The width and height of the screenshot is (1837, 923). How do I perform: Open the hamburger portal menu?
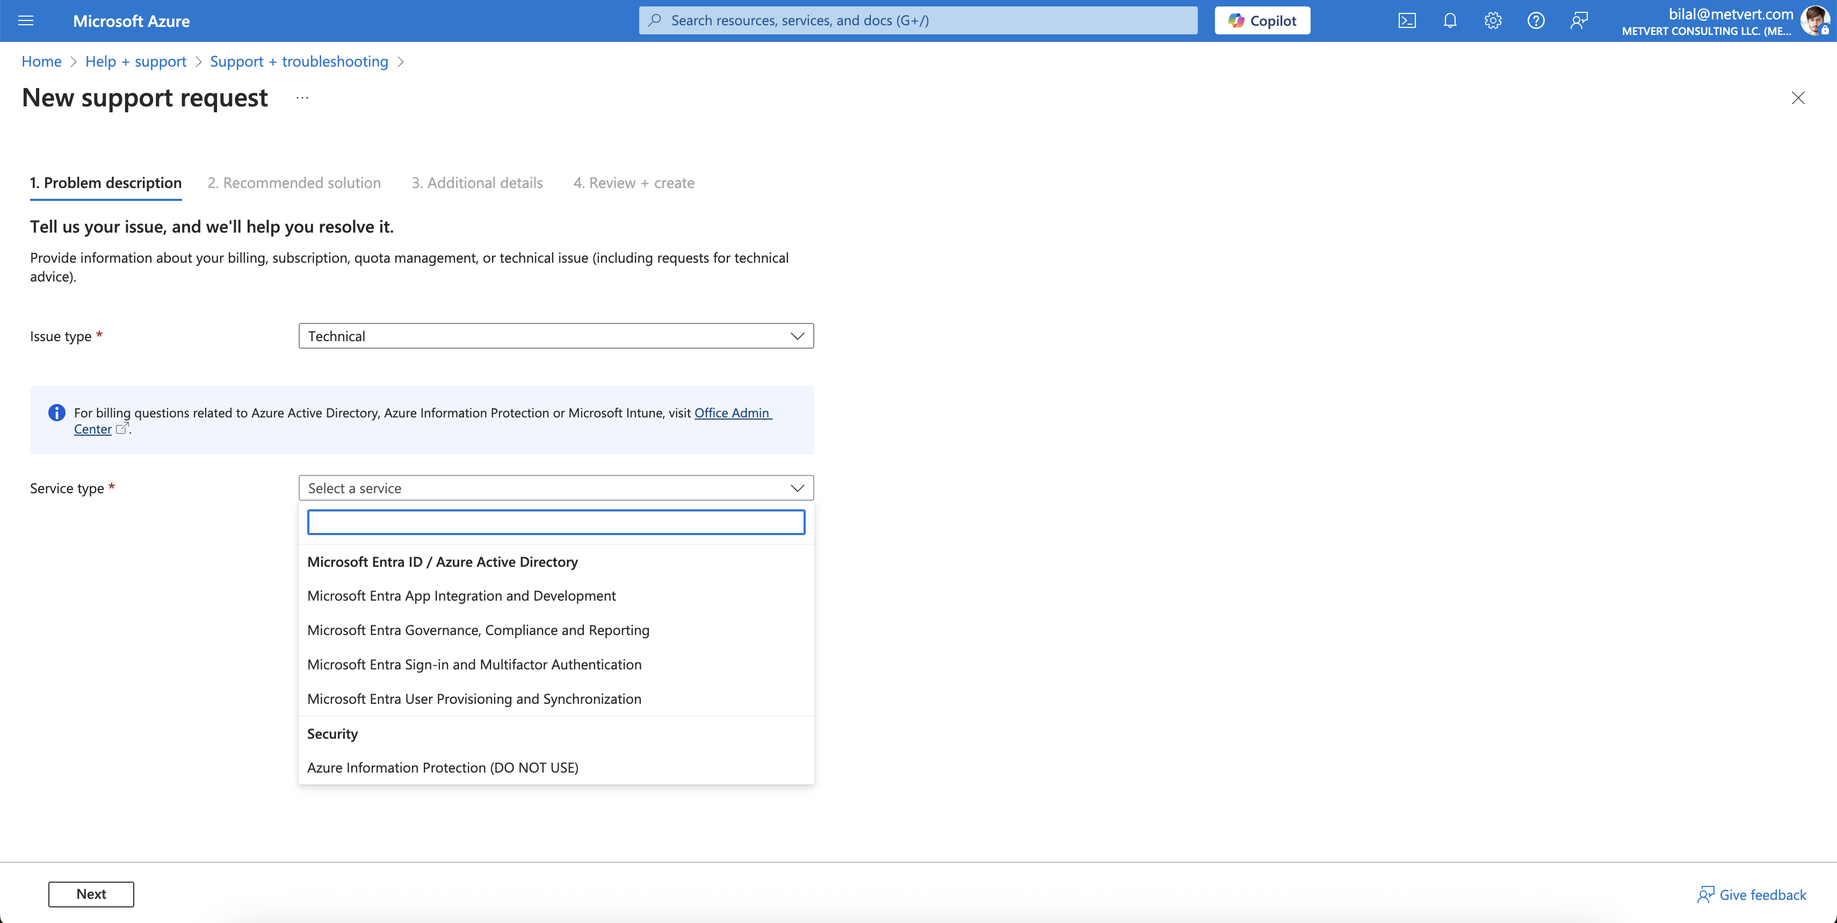[26, 21]
